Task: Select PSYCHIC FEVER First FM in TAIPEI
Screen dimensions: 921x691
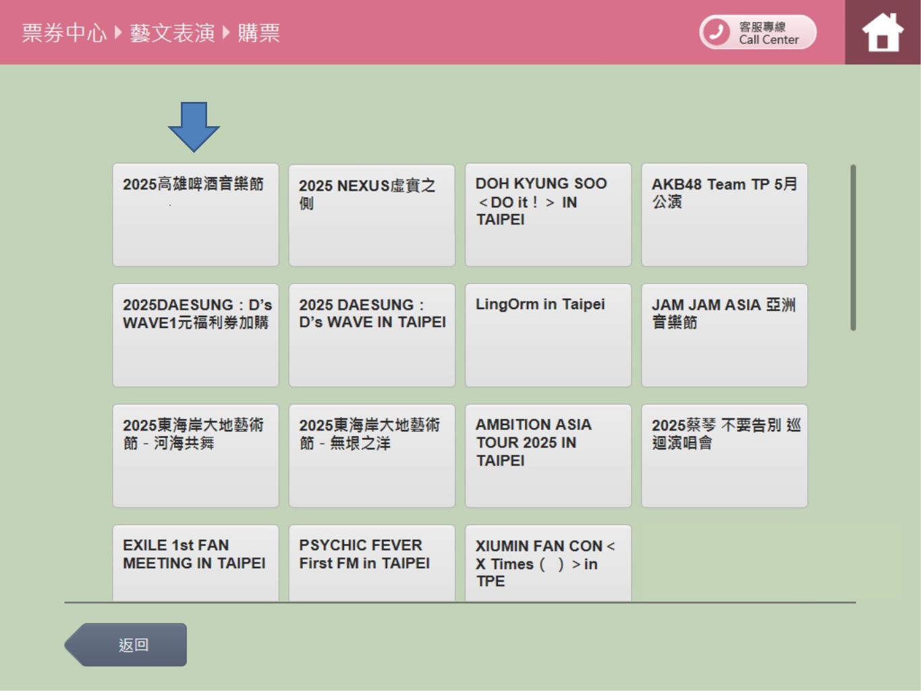Action: pyautogui.click(x=372, y=563)
